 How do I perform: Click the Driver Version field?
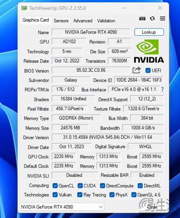pos(108,137)
